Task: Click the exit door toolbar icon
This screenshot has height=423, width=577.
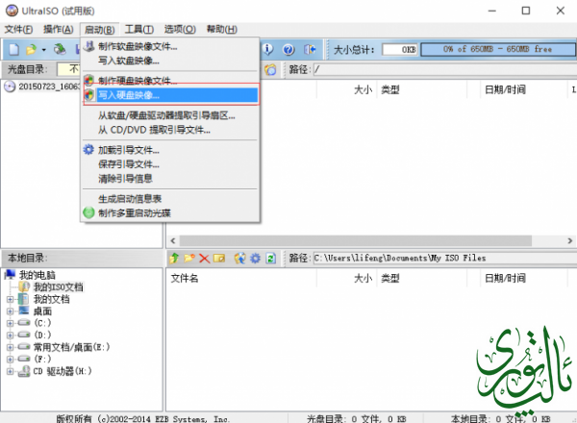Action: click(x=310, y=49)
